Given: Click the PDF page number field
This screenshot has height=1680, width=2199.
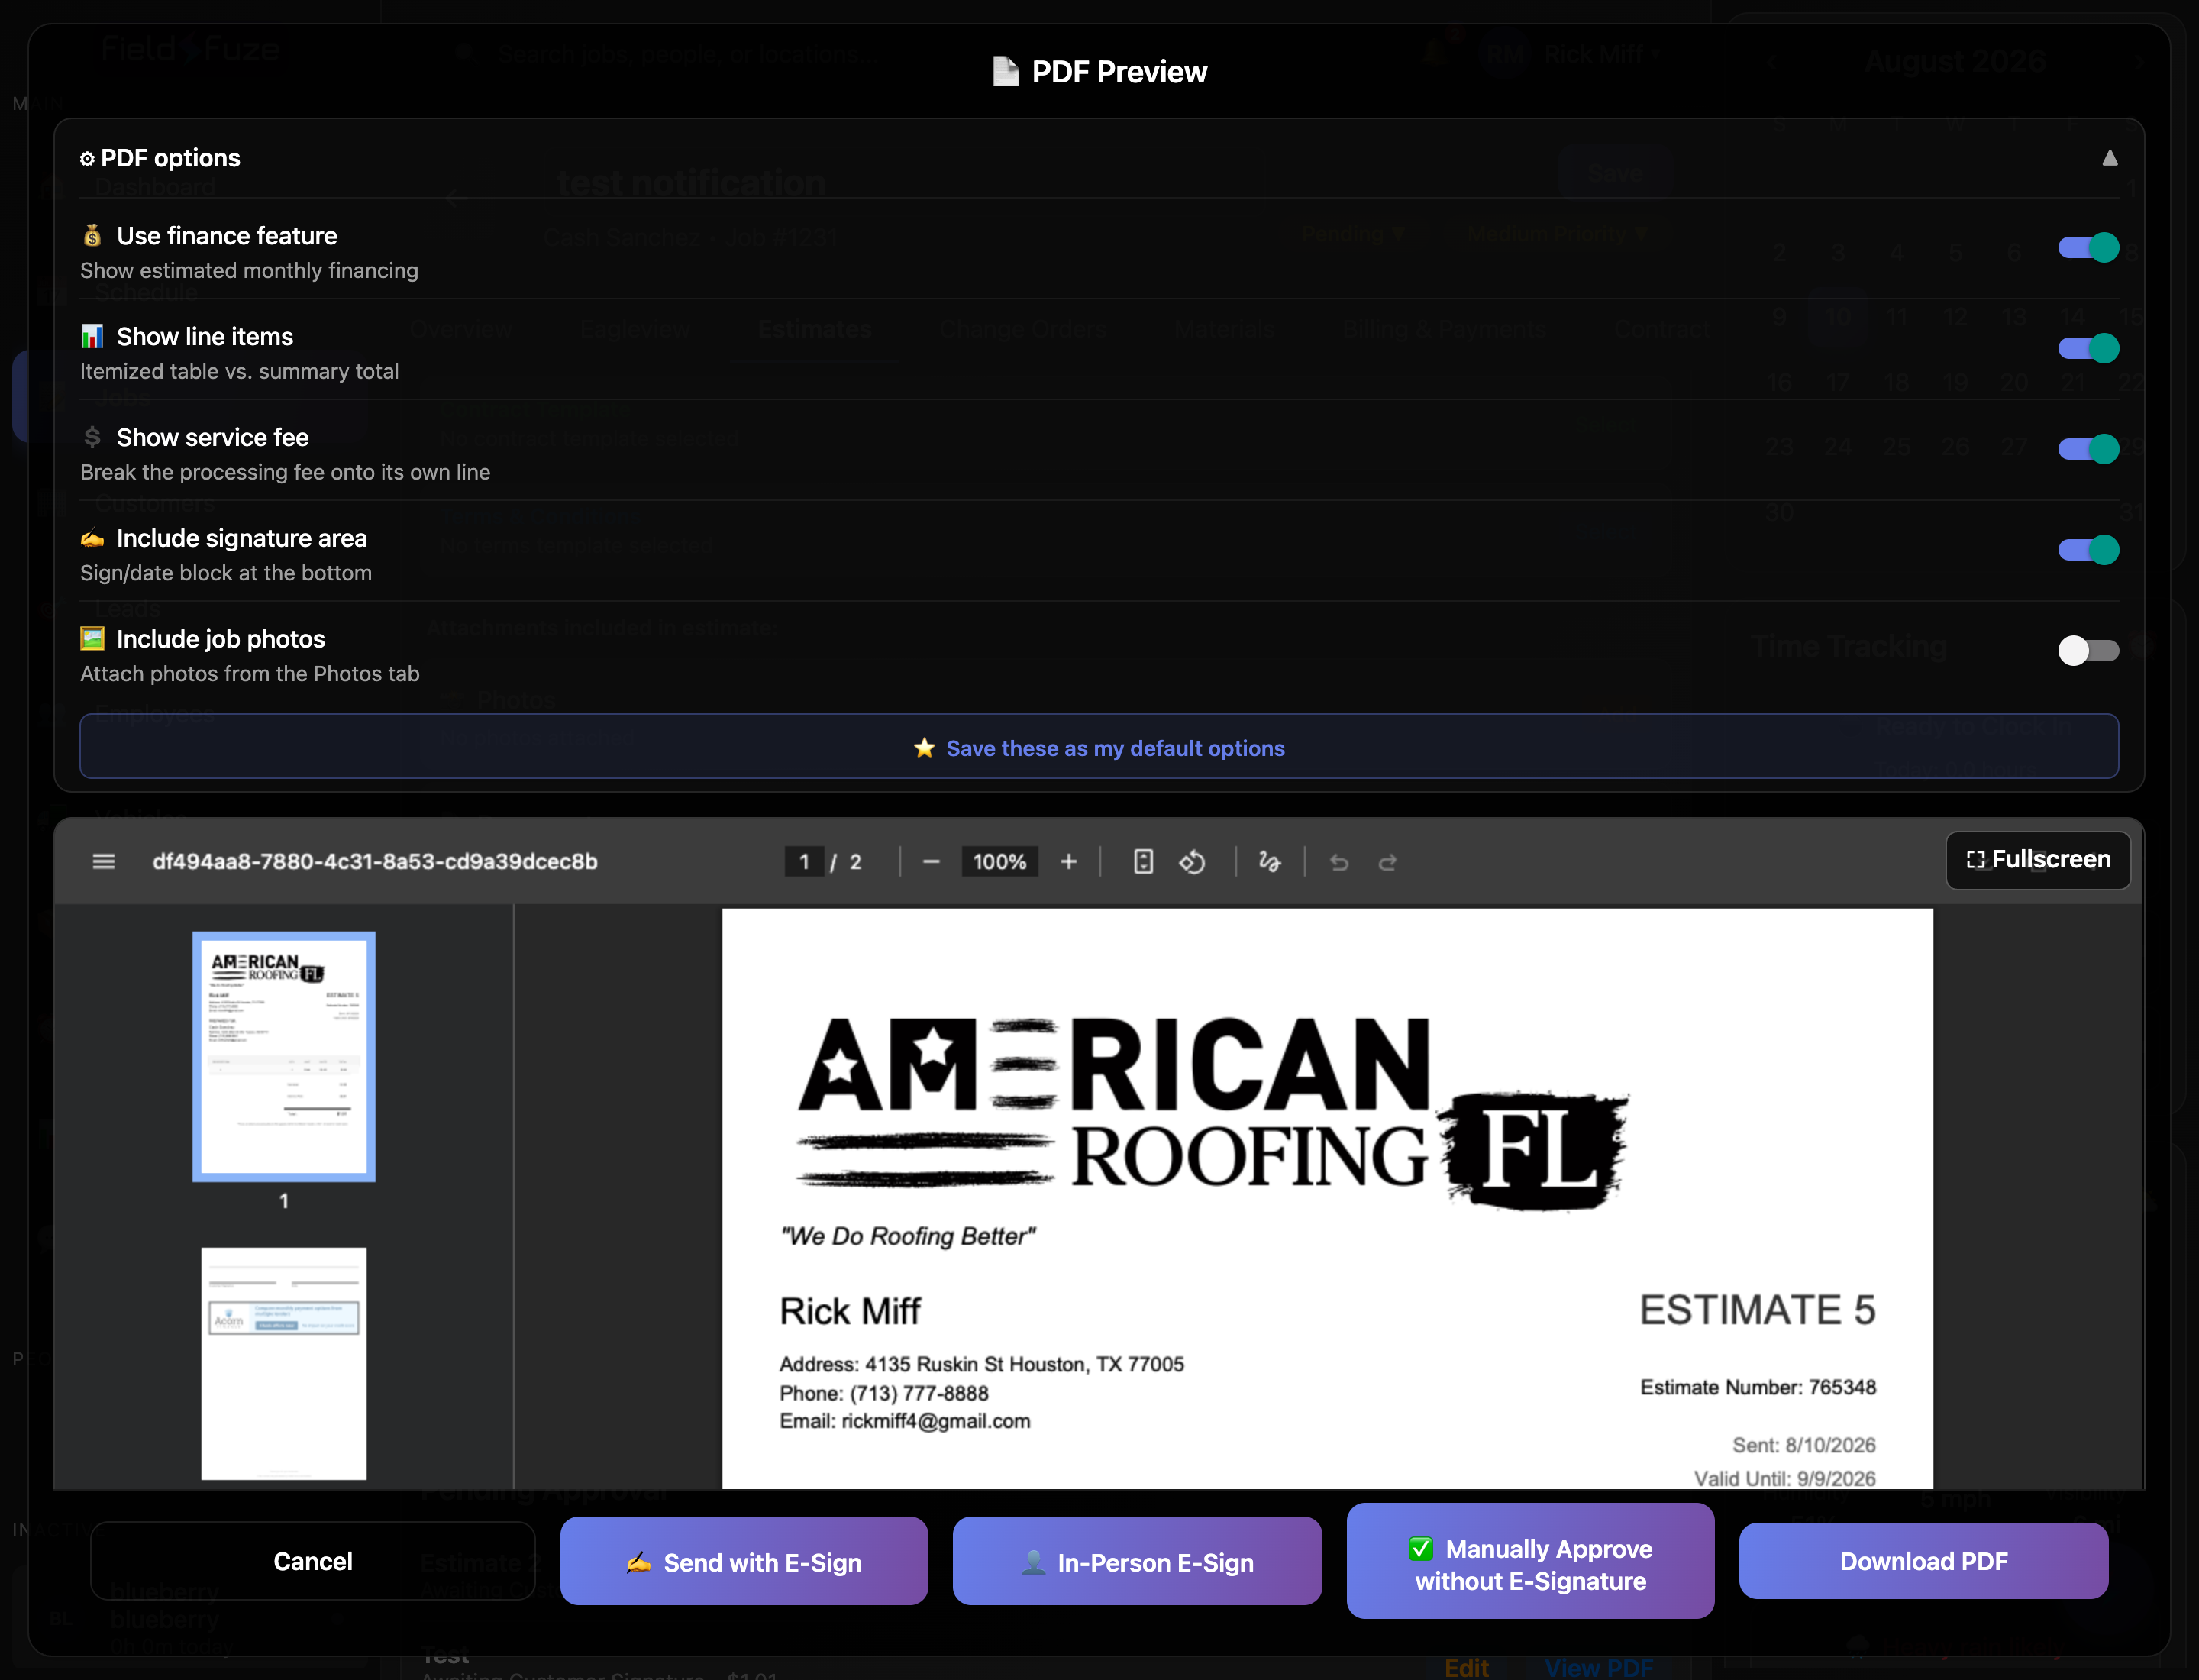Looking at the screenshot, I should 804,862.
